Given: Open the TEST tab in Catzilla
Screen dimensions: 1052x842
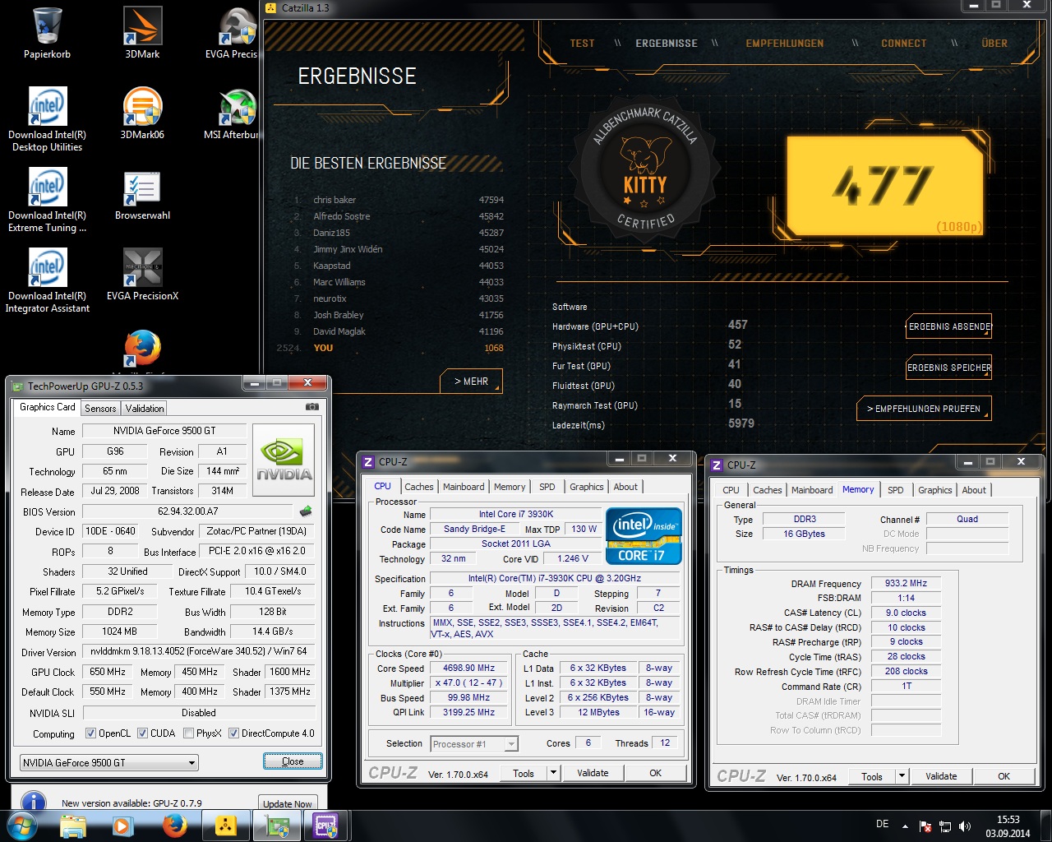Looking at the screenshot, I should [582, 44].
